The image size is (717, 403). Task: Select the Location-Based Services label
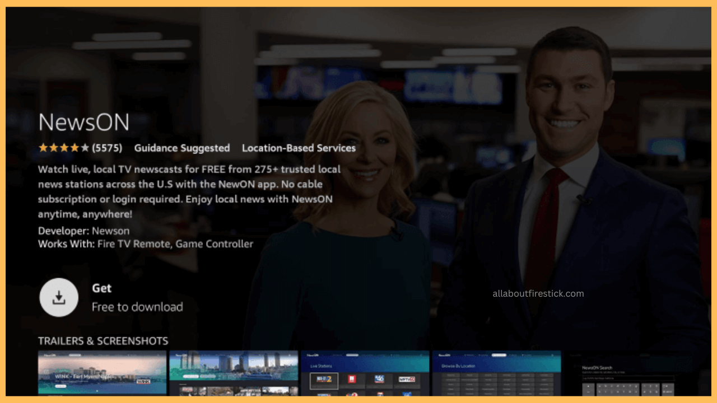pos(299,148)
